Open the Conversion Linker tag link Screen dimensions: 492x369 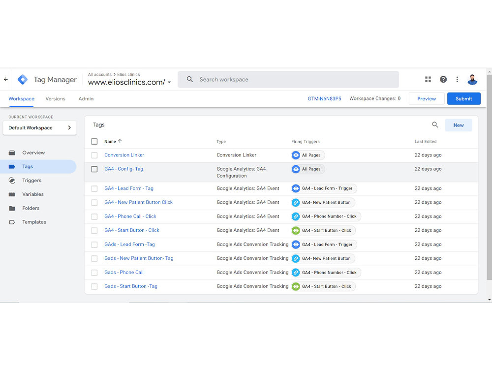(x=124, y=155)
